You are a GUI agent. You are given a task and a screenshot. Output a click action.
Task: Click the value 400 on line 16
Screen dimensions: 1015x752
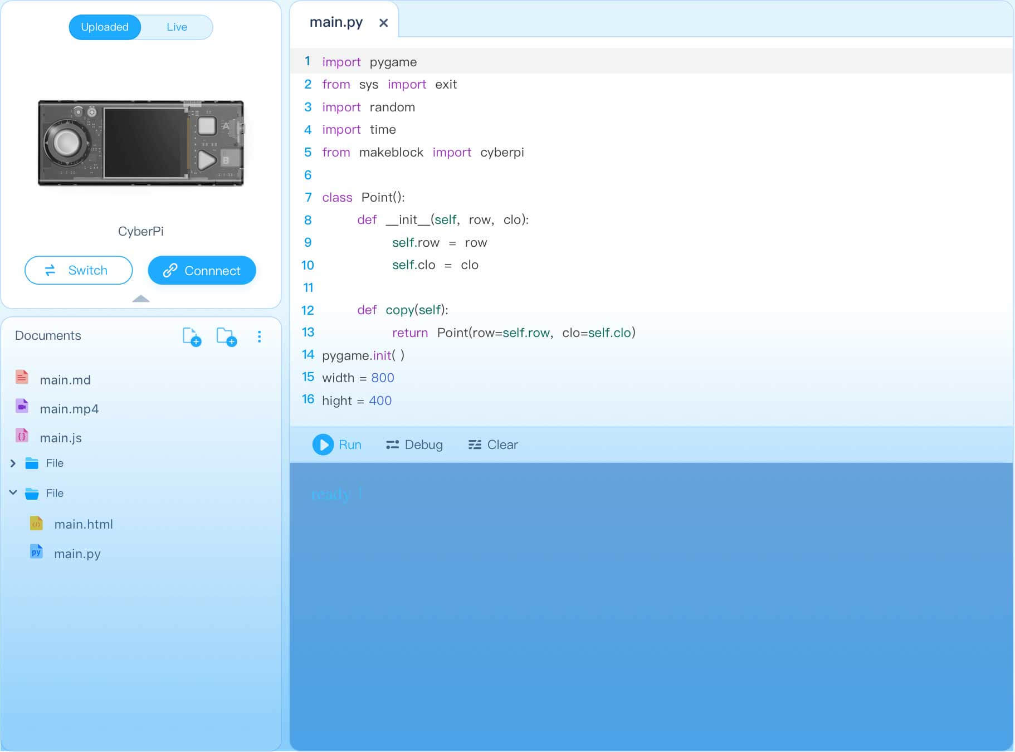380,401
